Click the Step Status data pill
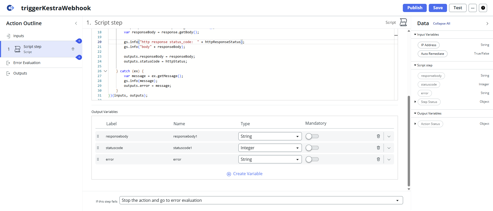This screenshot has height=211, width=493. [x=429, y=102]
